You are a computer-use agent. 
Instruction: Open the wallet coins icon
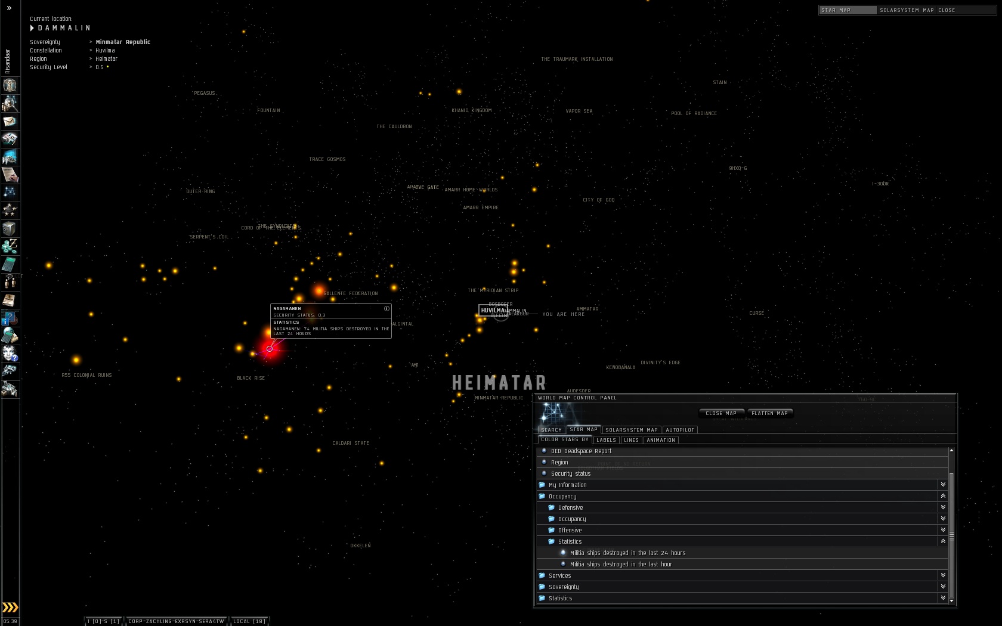(x=10, y=246)
